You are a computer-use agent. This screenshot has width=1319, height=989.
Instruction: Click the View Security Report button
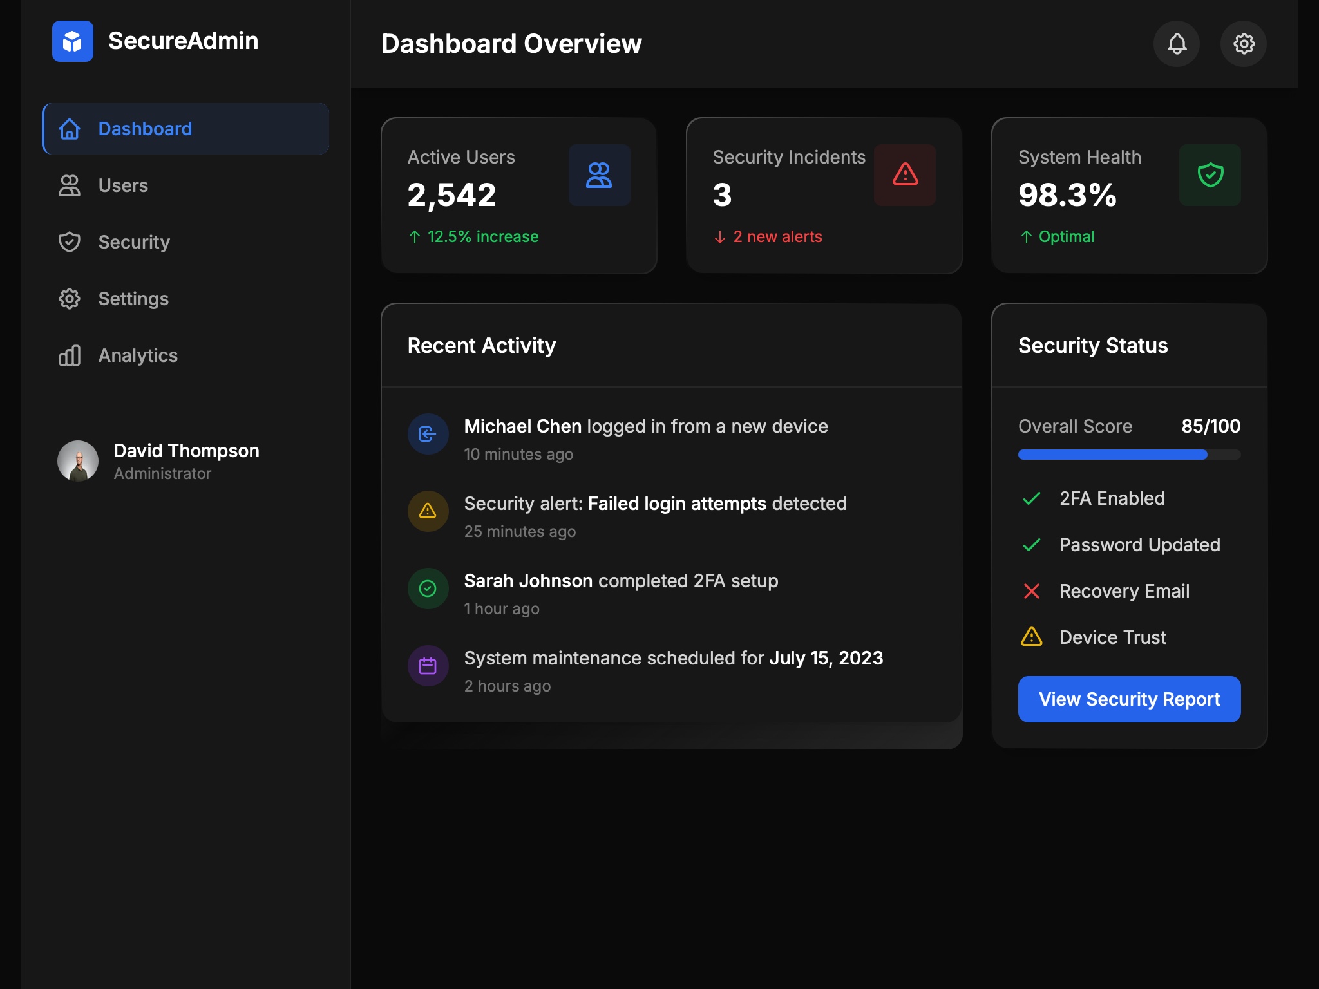1128,699
